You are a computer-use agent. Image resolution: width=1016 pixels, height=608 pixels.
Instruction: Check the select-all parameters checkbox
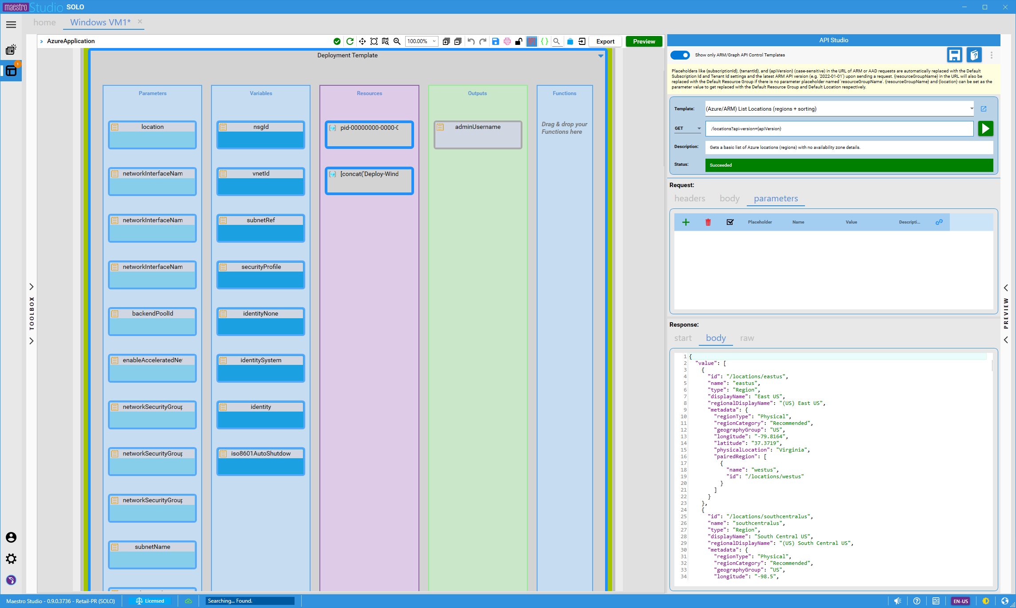point(730,222)
